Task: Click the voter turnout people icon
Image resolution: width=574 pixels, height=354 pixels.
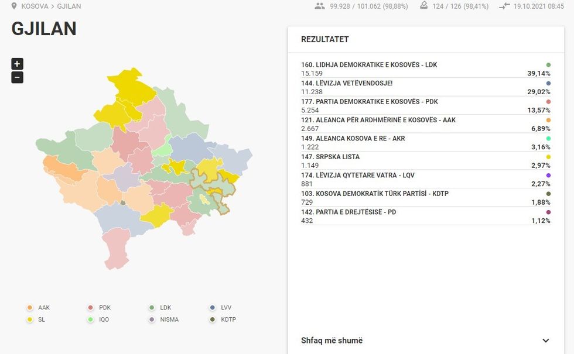Action: tap(320, 6)
